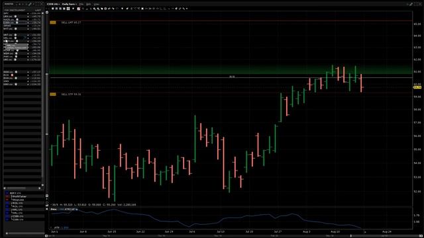Click the watchlist horizontal scrollbar

coord(22,188)
